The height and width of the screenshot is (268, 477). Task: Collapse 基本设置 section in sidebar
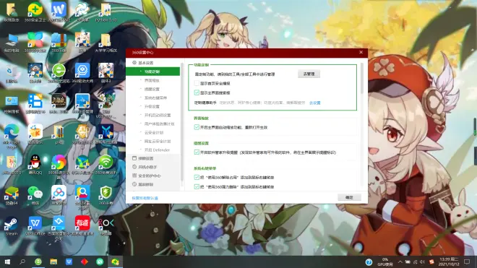coord(153,63)
